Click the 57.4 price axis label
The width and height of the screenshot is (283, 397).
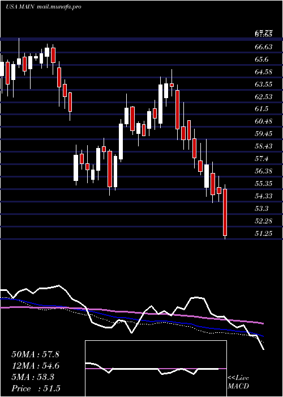261,159
